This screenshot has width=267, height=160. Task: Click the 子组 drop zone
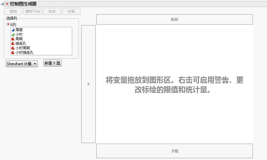pos(175,151)
